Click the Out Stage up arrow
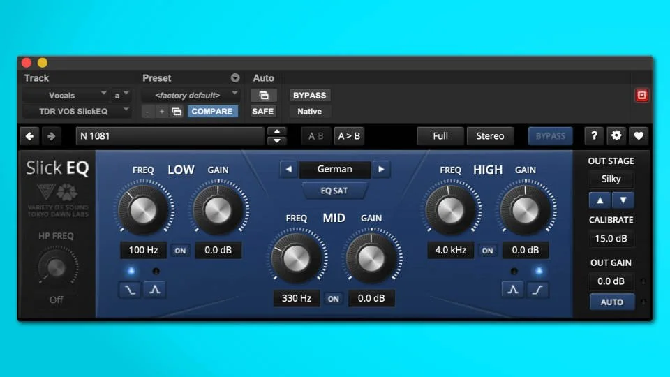Screen dimensions: 670x377 point(600,200)
